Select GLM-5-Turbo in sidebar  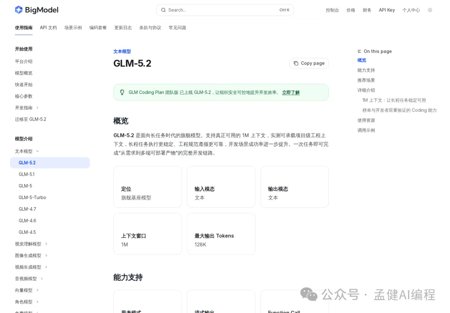(32, 197)
